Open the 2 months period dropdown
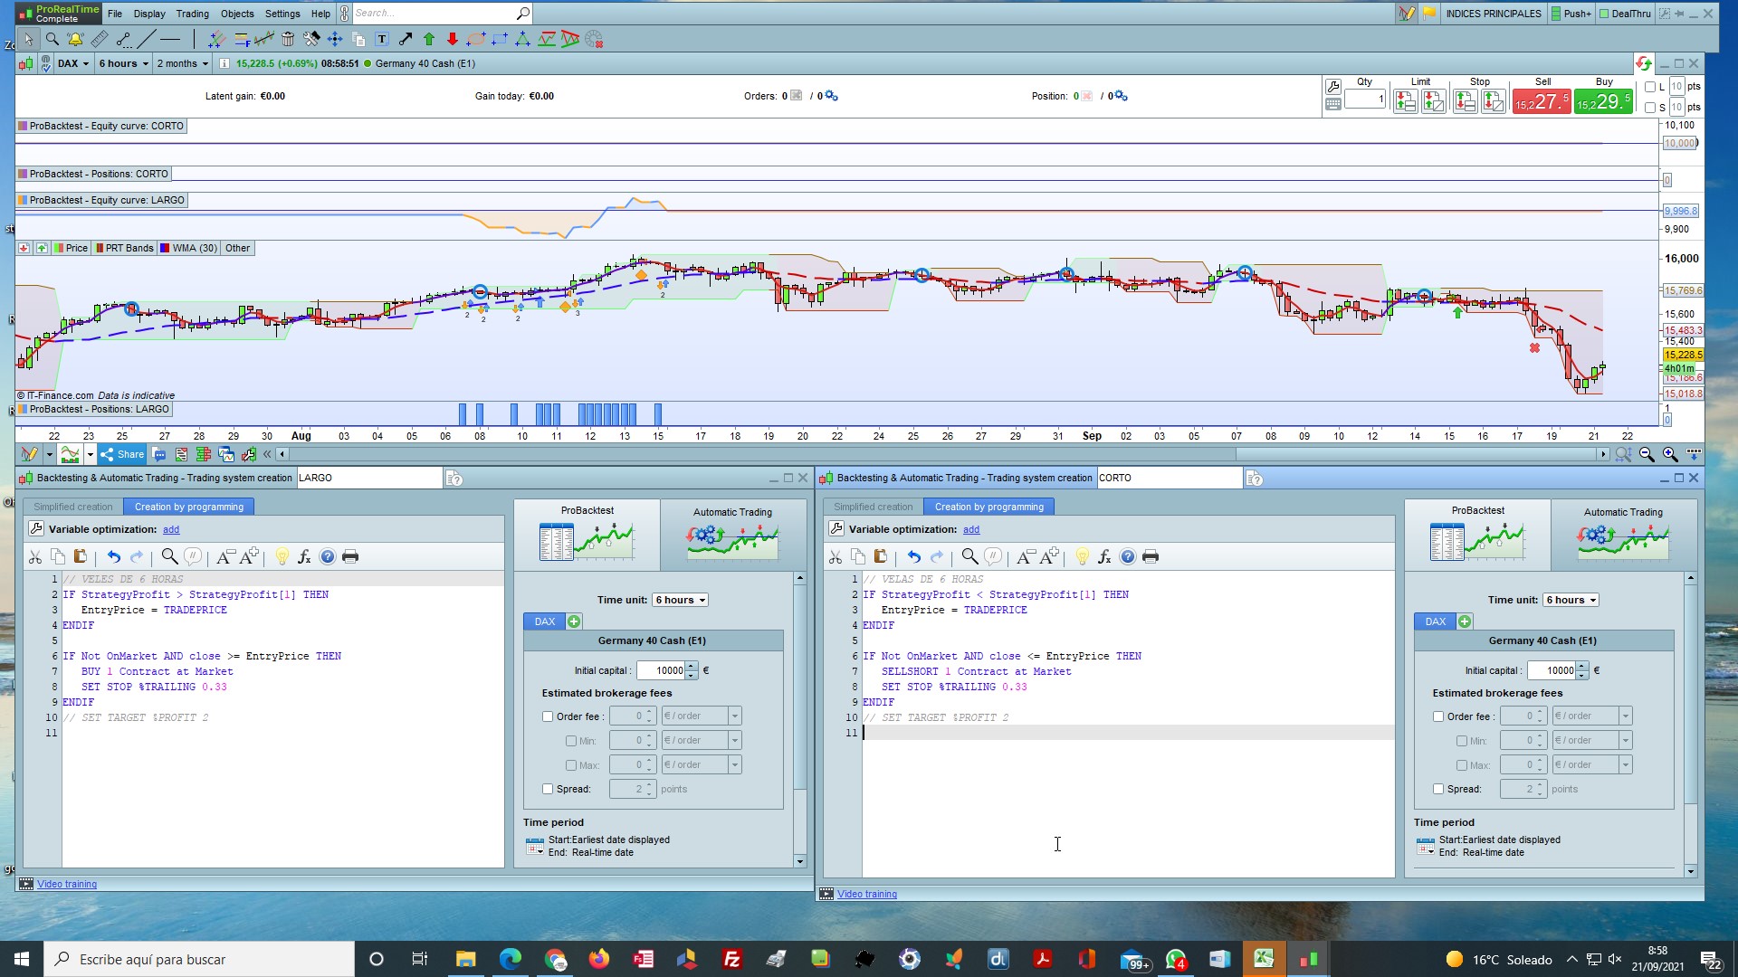The image size is (1738, 977). pyautogui.click(x=182, y=63)
